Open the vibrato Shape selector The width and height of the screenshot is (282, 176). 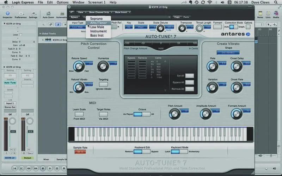click(228, 52)
